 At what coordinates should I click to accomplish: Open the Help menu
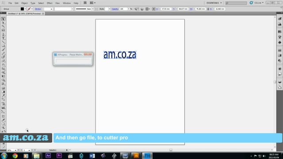click(x=76, y=3)
